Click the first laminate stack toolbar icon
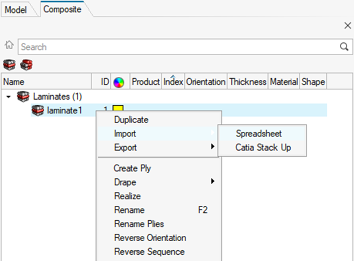 (x=8, y=65)
